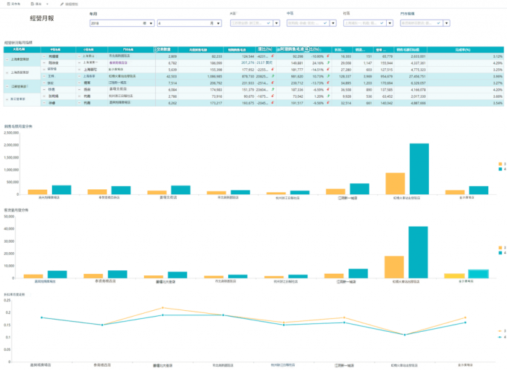Click the save-as icon in the top toolbar
Image resolution: width=507 pixels, height=371 pixels.
tap(9, 4)
